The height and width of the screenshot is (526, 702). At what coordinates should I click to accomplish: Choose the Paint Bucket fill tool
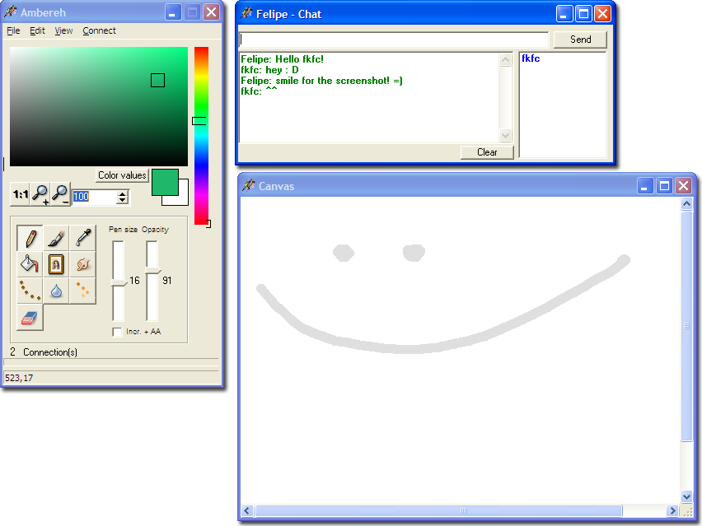(x=30, y=264)
